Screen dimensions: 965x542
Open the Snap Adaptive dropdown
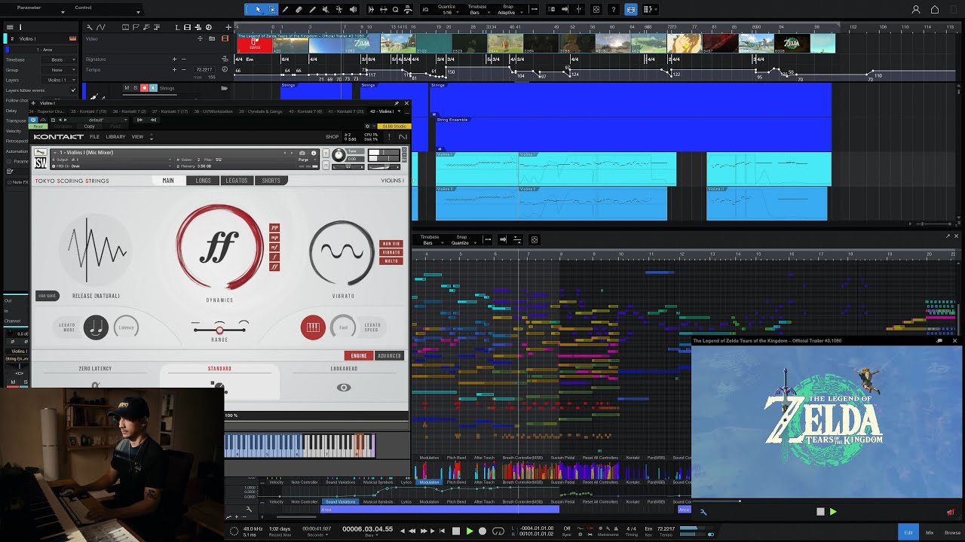pyautogui.click(x=508, y=10)
